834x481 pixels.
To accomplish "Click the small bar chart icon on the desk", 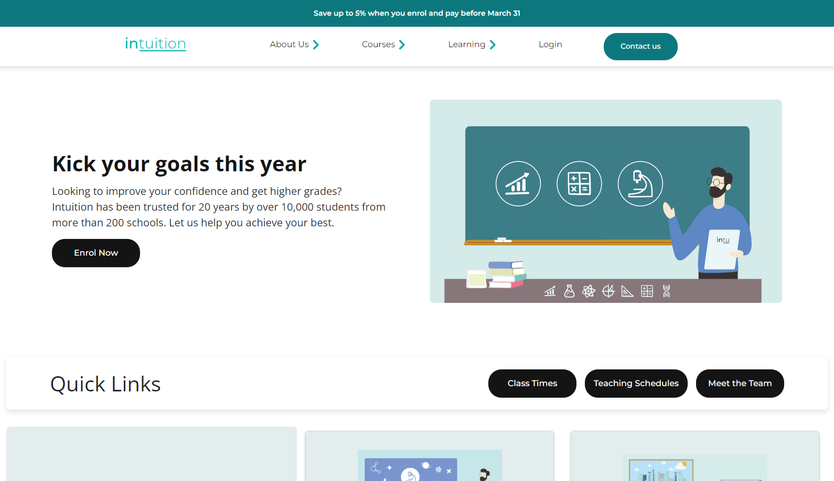I will coord(550,291).
